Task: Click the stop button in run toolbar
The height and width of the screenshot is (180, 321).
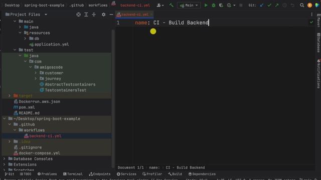Action: [x=241, y=5]
